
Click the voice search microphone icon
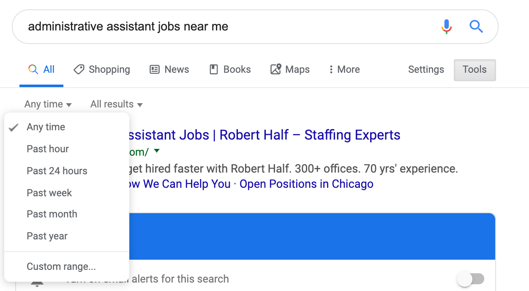pyautogui.click(x=447, y=27)
